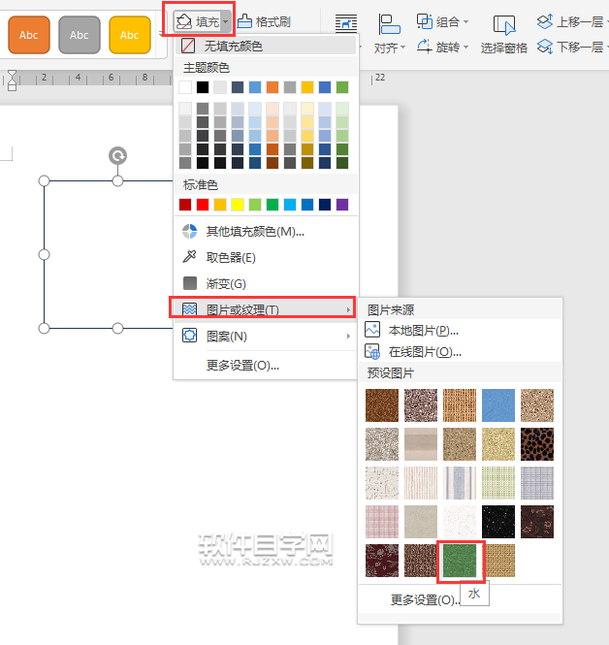Click the 填充 fill bucket icon
Viewport: 609px width, 645px height.
pos(183,21)
